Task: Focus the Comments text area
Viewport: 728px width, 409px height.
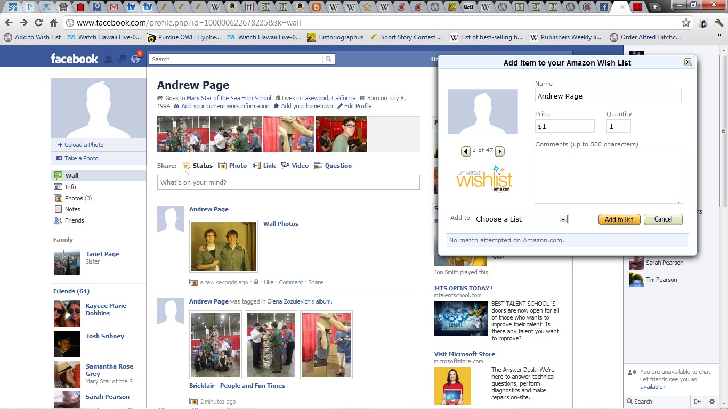Action: [x=609, y=177]
